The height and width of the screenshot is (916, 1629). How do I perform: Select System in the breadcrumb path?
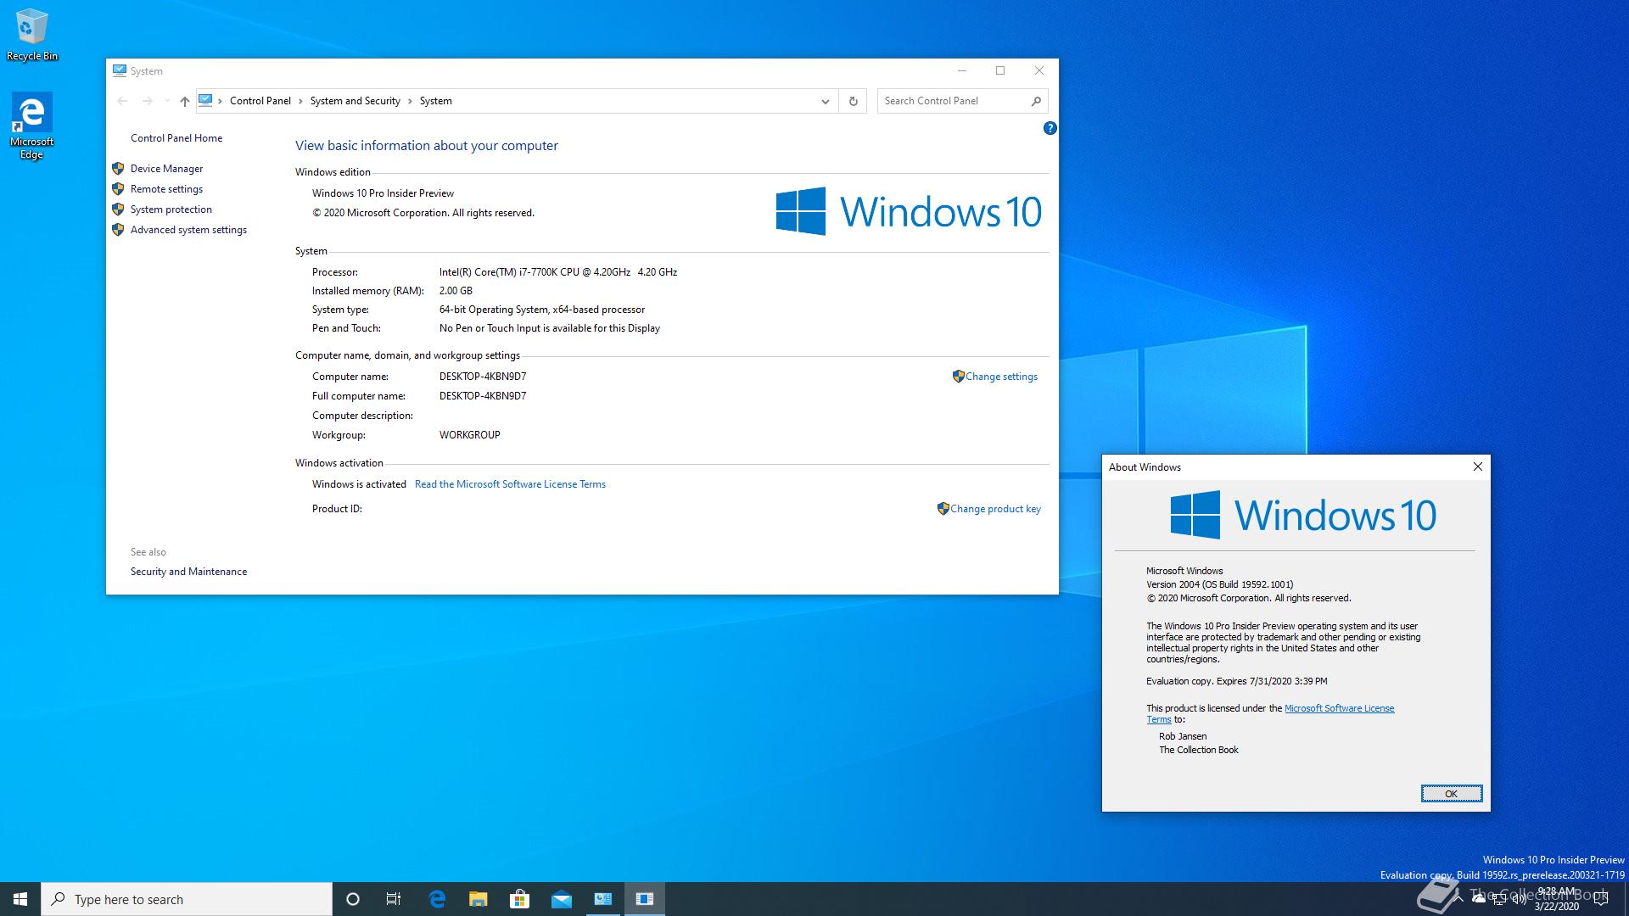click(435, 101)
